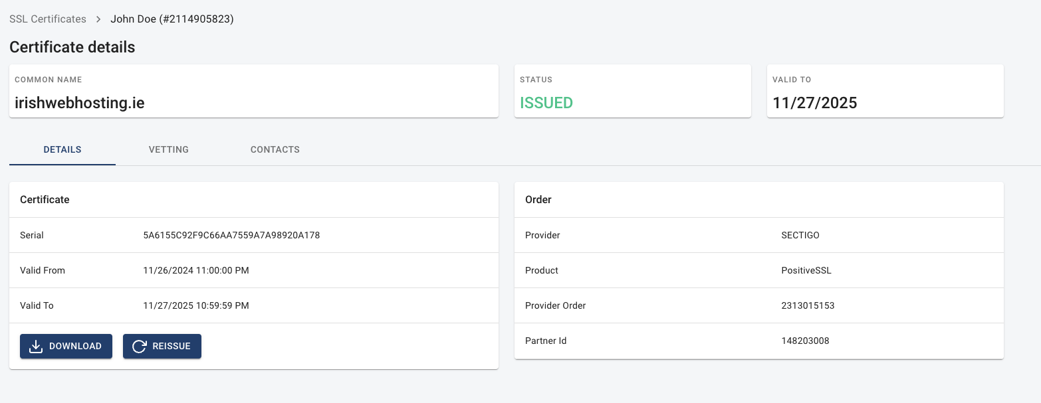Click the irishwebhosting.ie common name
This screenshot has height=403, width=1041.
click(80, 103)
